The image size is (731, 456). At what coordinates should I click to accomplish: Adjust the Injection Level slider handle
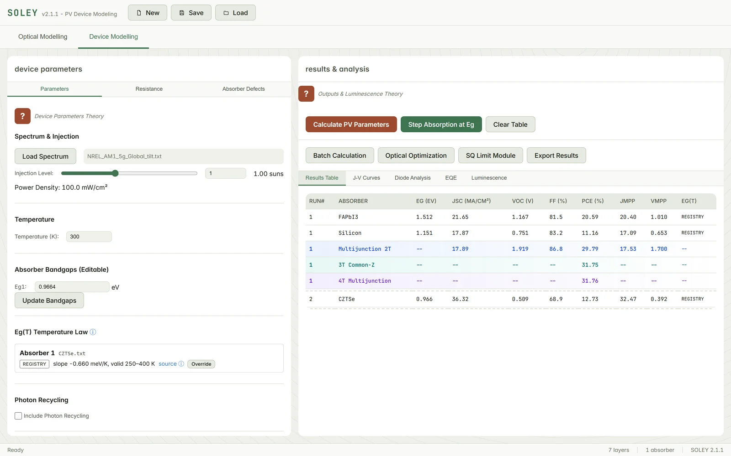[x=115, y=173]
